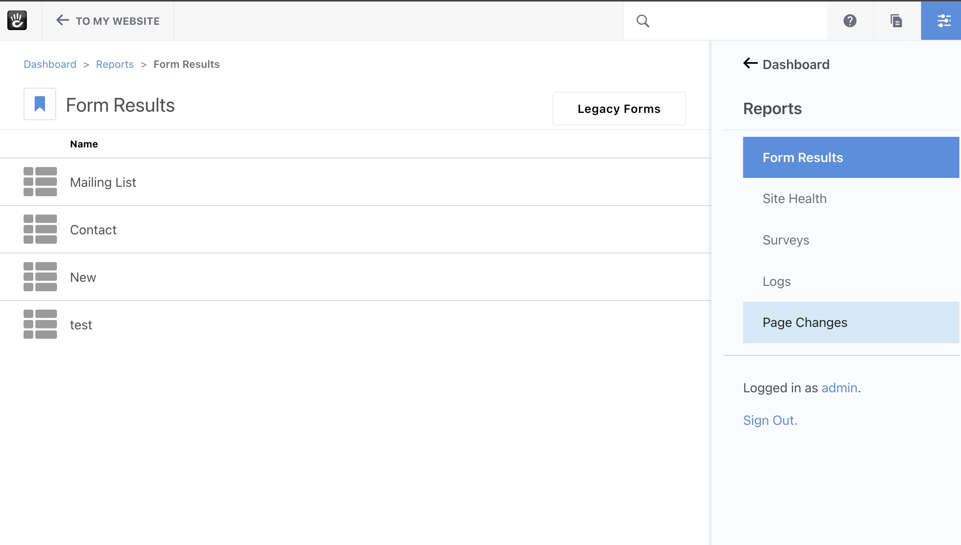Open Logs report
The width and height of the screenshot is (961, 545).
(776, 281)
